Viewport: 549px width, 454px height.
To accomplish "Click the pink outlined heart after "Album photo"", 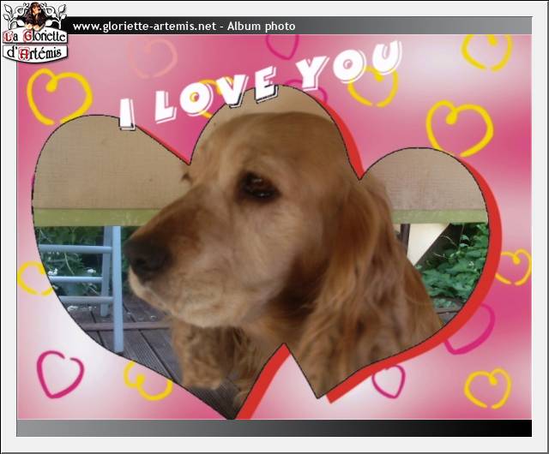I will (282, 45).
